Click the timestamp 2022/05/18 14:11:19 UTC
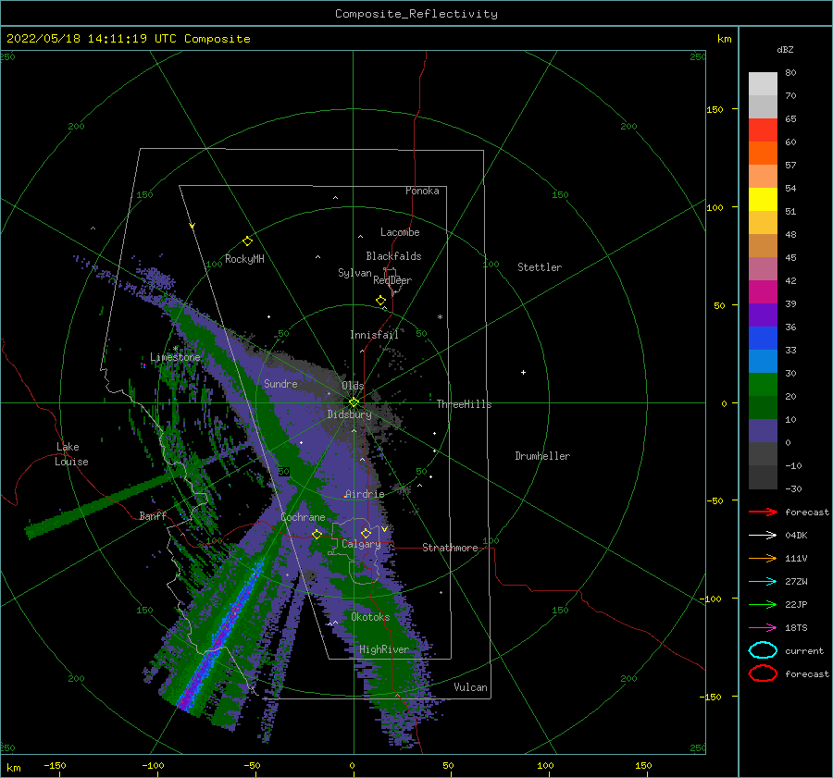 [x=92, y=39]
